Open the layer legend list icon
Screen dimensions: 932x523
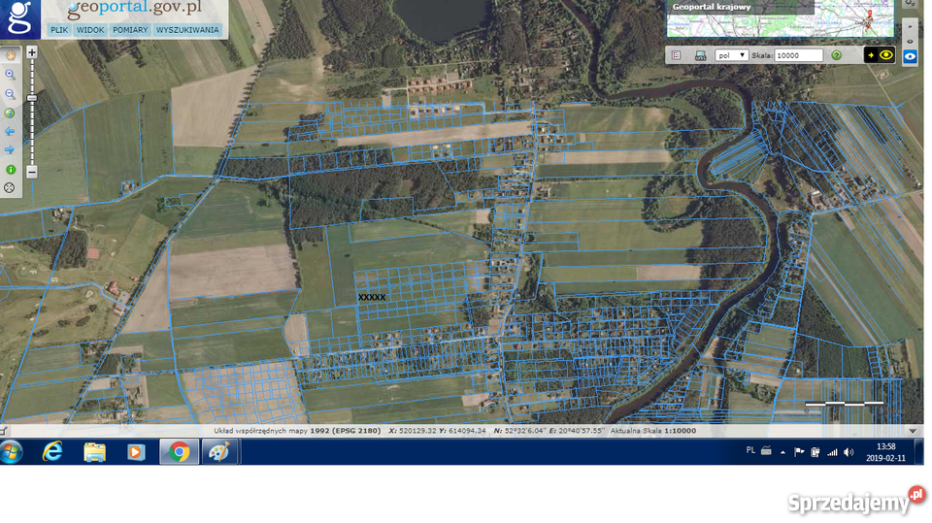(x=676, y=55)
